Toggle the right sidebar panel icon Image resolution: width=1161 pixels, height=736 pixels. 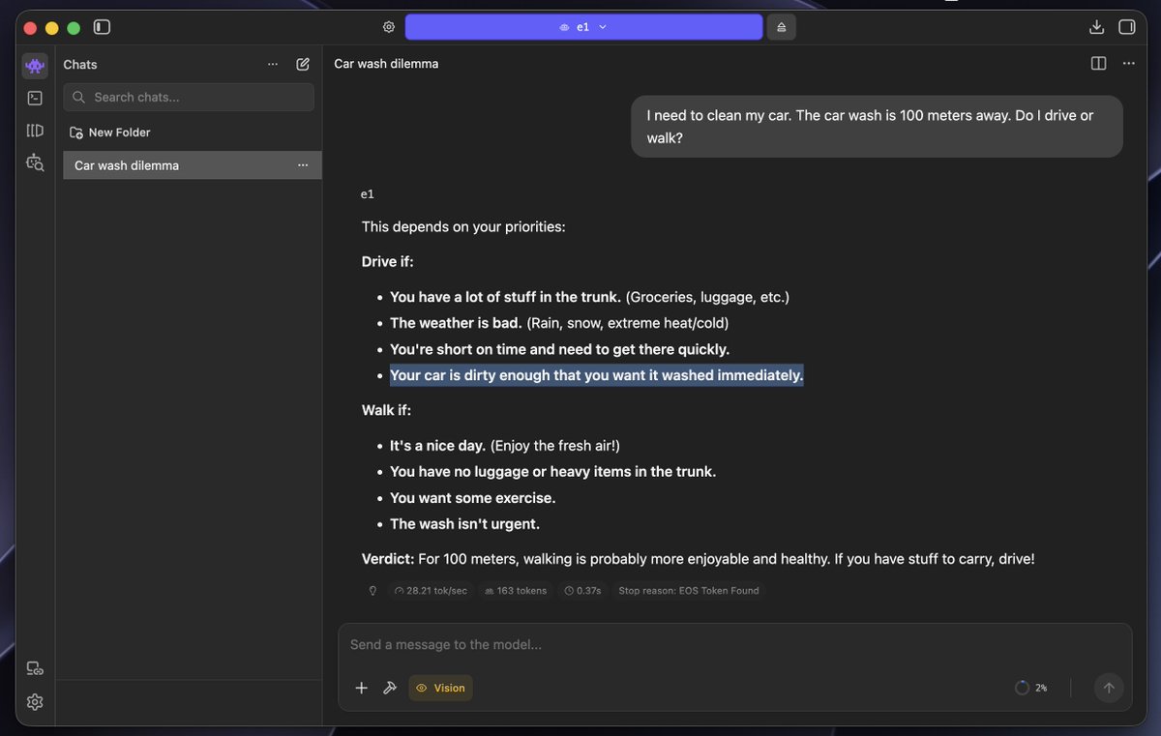click(1126, 27)
